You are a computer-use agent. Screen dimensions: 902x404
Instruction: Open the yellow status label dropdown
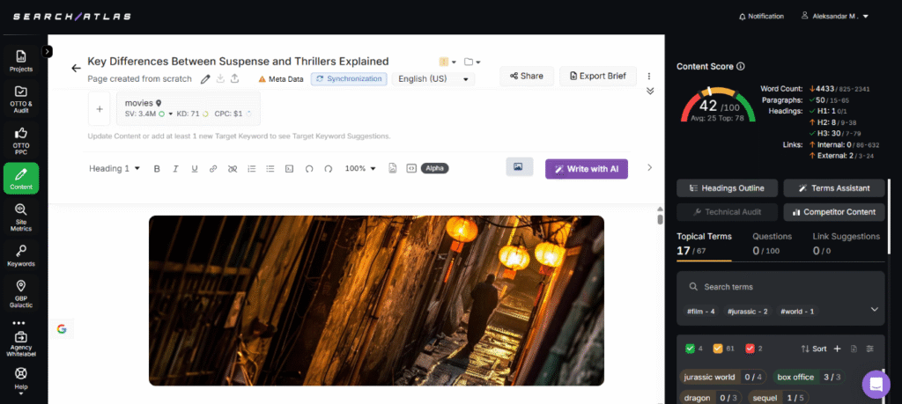tap(447, 62)
